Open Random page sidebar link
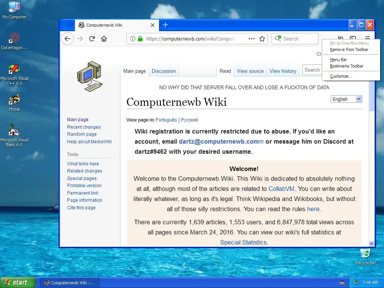Screen dimensions: 384x288 click(82, 134)
